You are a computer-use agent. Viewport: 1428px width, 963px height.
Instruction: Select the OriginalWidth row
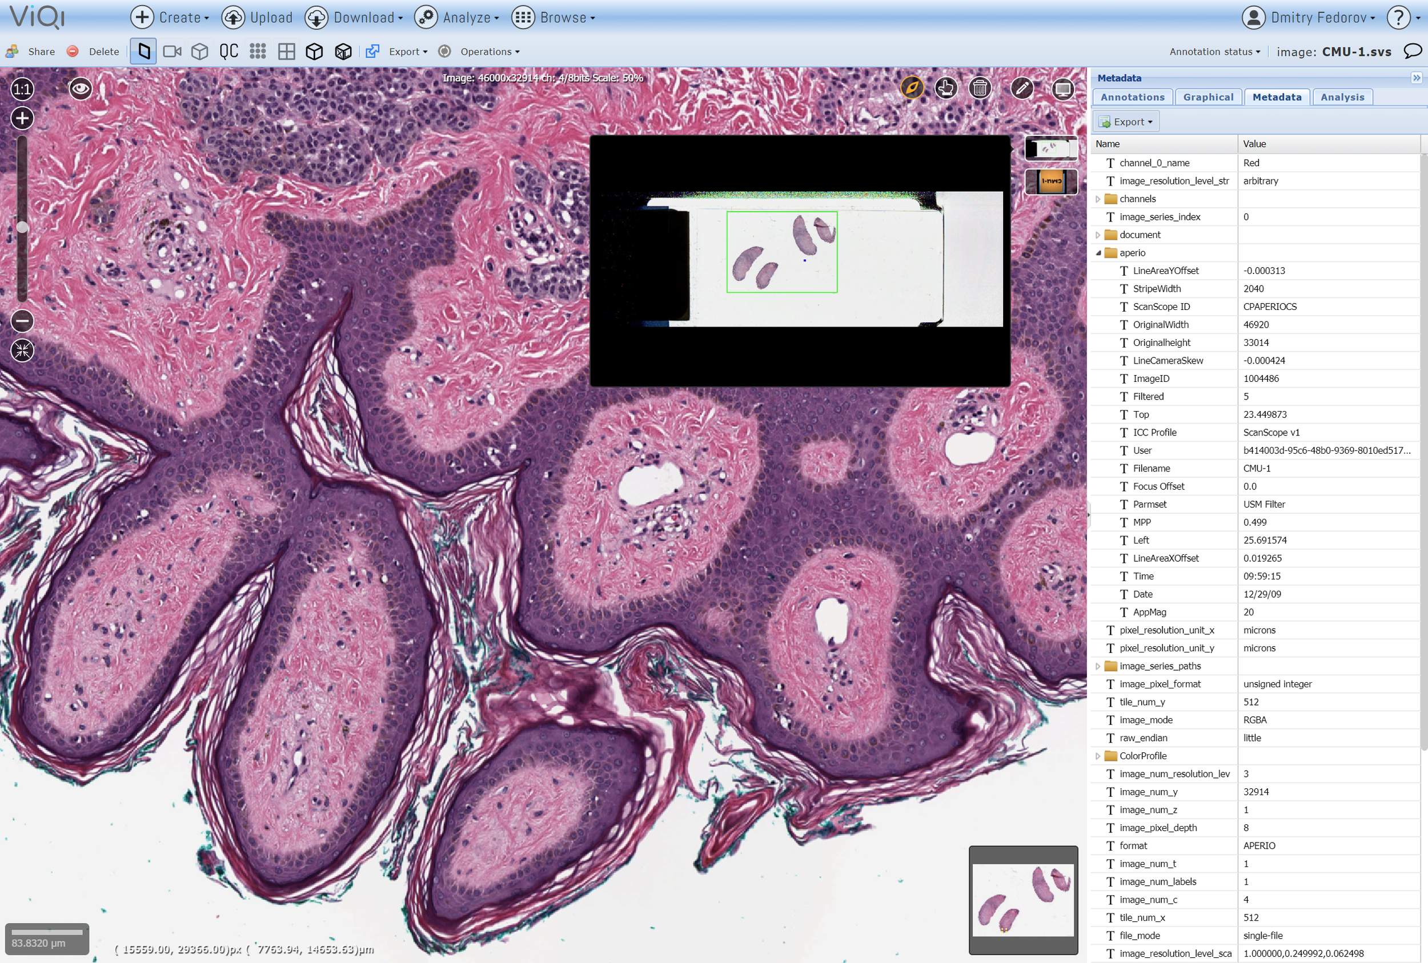point(1255,324)
